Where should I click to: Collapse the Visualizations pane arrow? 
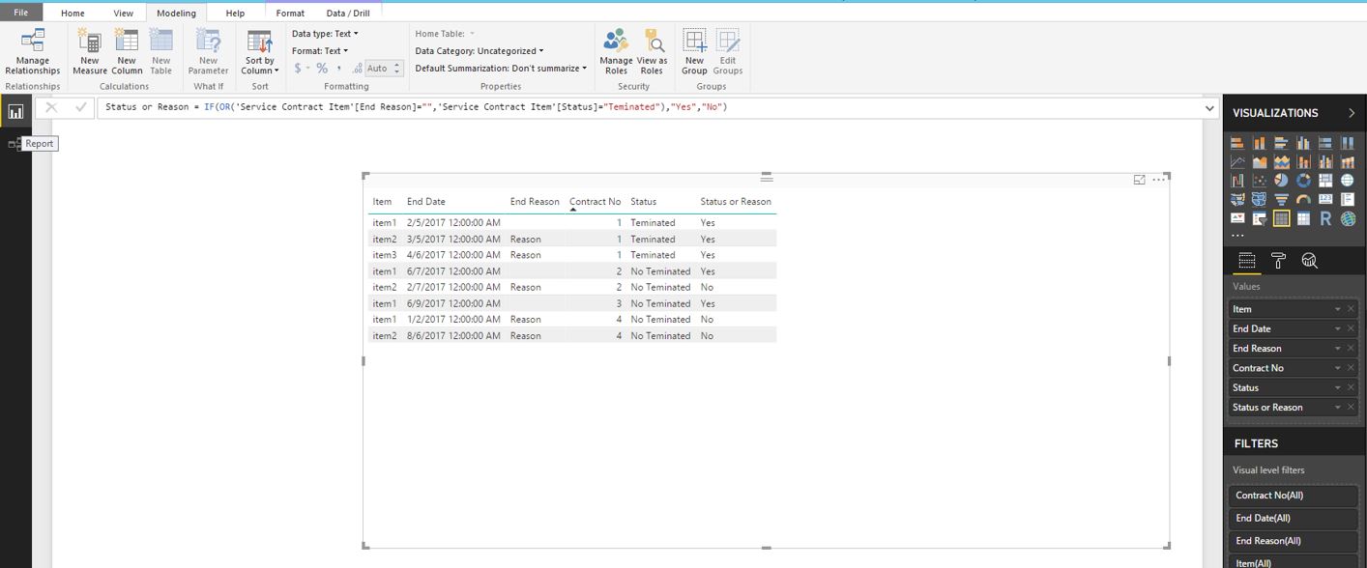click(x=1352, y=113)
